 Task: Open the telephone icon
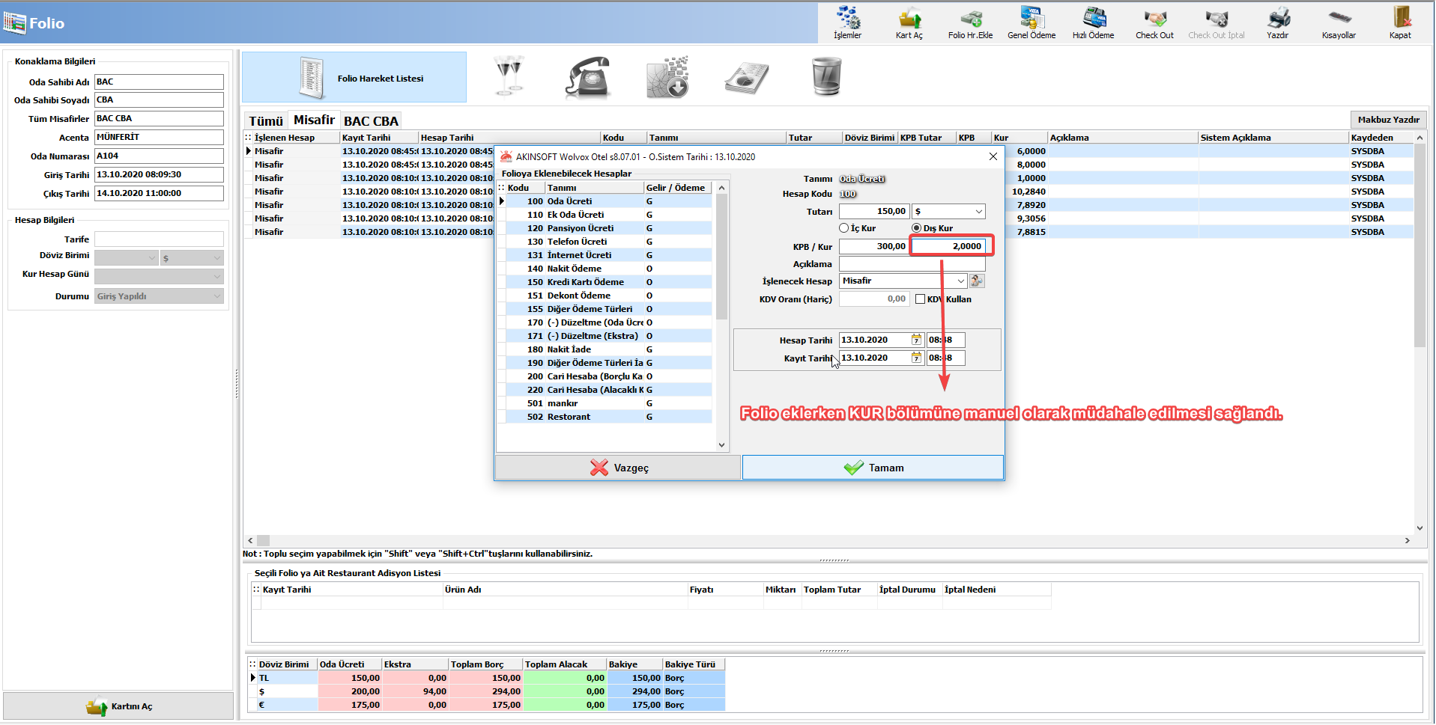click(x=589, y=76)
